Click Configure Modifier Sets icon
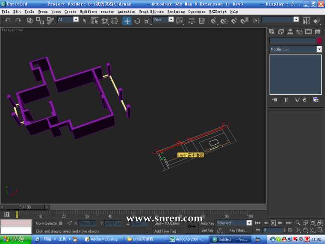Image resolution: width=325 pixels, height=244 pixels. click(x=316, y=100)
